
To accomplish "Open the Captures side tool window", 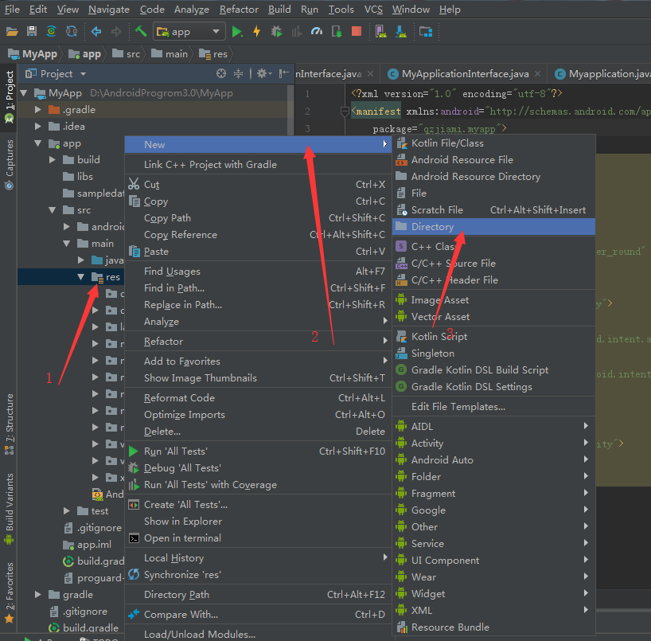I will click(9, 165).
